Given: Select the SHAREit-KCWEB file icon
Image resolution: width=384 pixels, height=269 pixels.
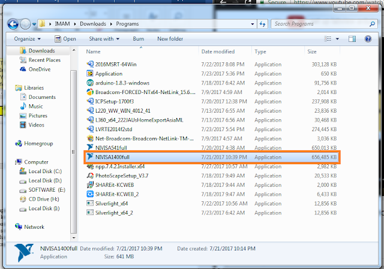Looking at the screenshot, I should coord(90,185).
